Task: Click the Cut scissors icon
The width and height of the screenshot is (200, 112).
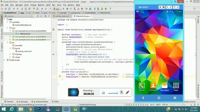Action: click(22, 9)
